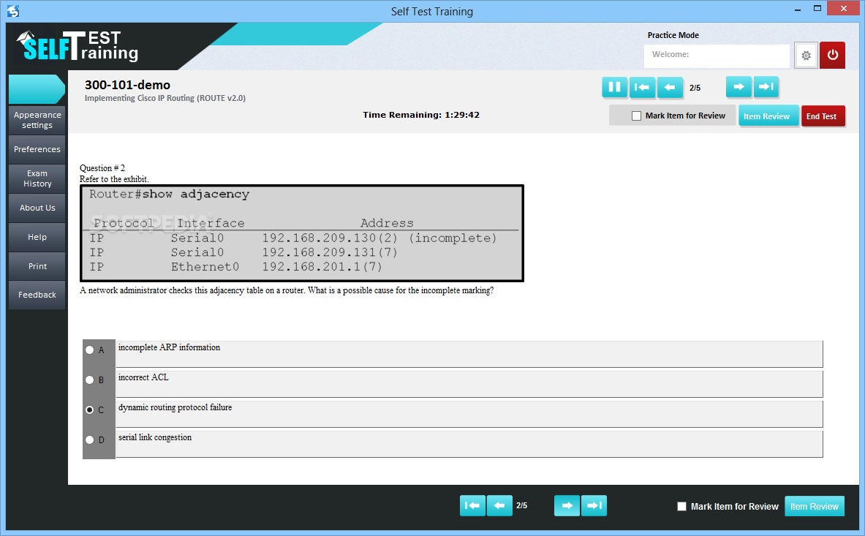Go to next question using top arrow
Viewport: 865px width, 536px height.
[x=739, y=87]
